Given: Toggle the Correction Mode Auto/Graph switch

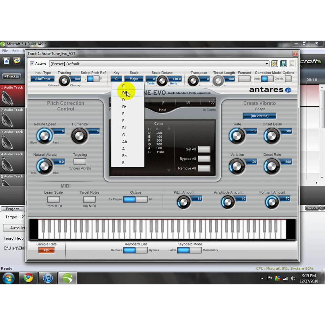Looking at the screenshot, I should click(267, 79).
